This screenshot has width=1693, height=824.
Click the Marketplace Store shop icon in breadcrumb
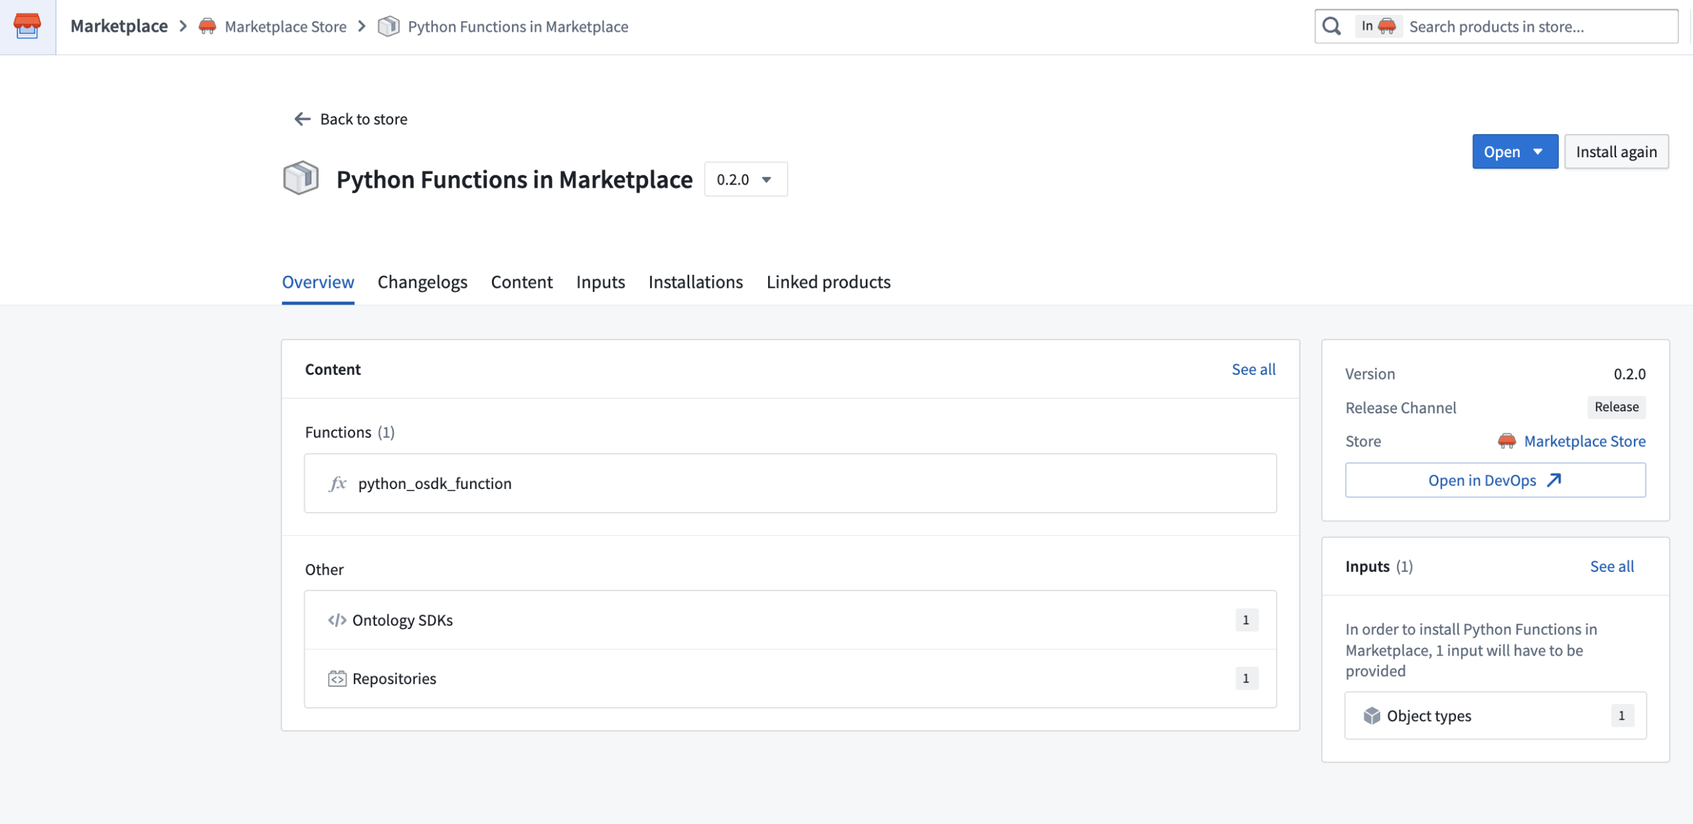click(206, 27)
